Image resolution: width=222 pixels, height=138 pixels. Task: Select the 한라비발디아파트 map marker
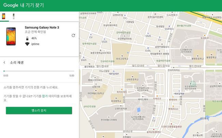[x=109, y=117]
